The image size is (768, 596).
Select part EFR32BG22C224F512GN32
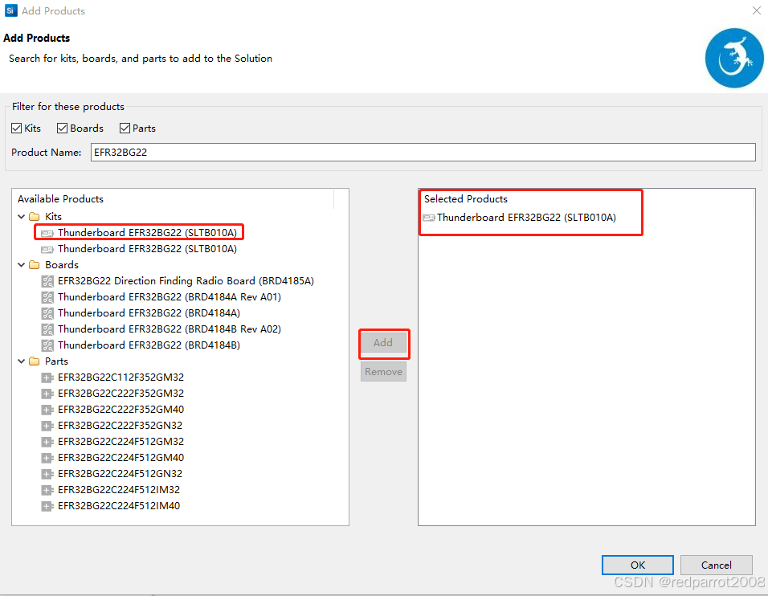coord(120,474)
